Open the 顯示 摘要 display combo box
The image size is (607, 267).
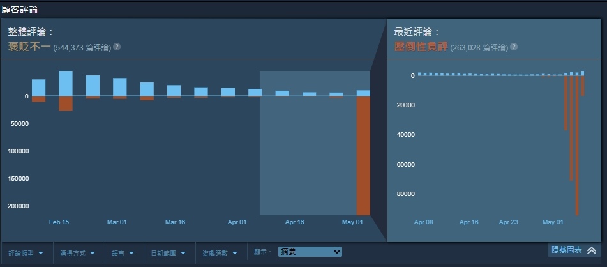point(310,252)
